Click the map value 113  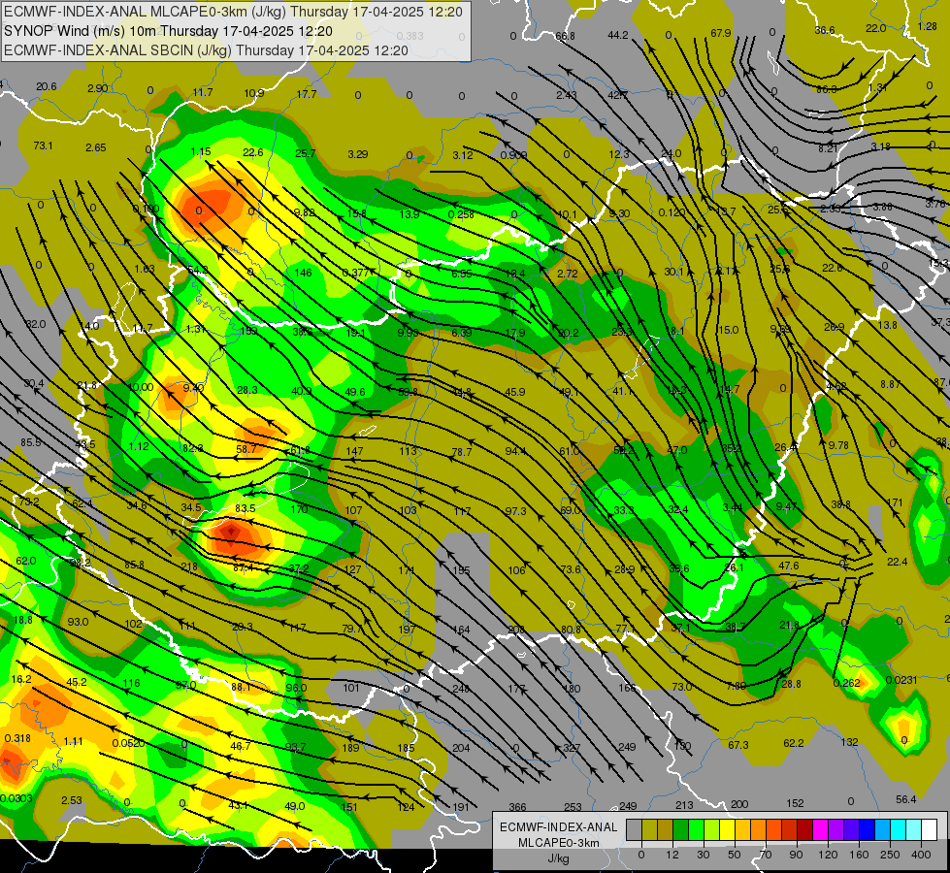tap(408, 451)
